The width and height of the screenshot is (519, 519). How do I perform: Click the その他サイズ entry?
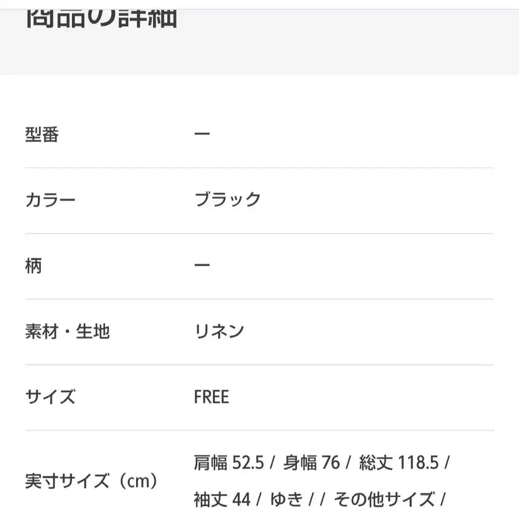pos(384,499)
